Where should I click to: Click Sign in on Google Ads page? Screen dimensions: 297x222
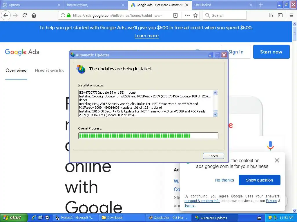coord(236,52)
